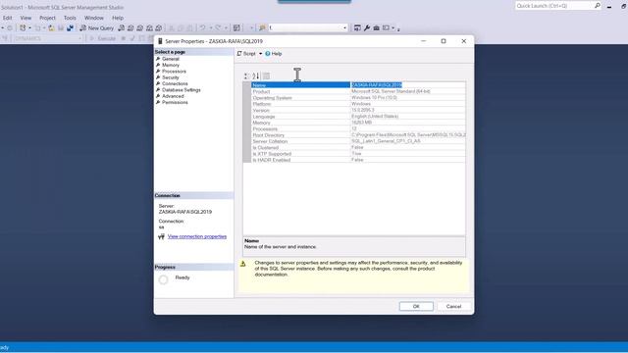628x353 pixels.
Task: Select the Processors page
Action: (174, 72)
